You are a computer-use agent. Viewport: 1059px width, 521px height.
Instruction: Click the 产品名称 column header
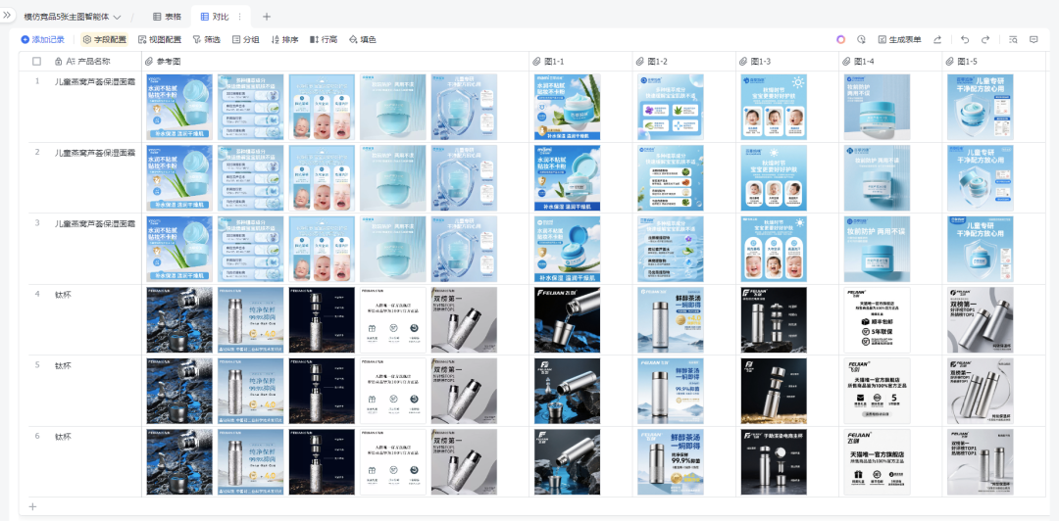pyautogui.click(x=94, y=62)
